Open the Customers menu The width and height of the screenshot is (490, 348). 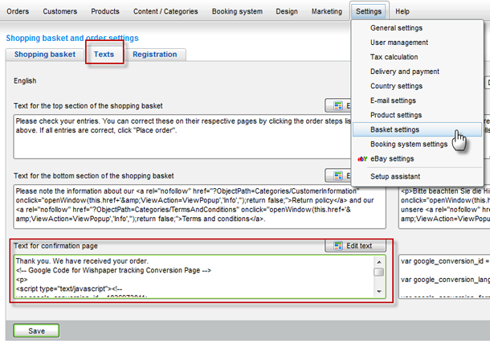[x=60, y=11]
